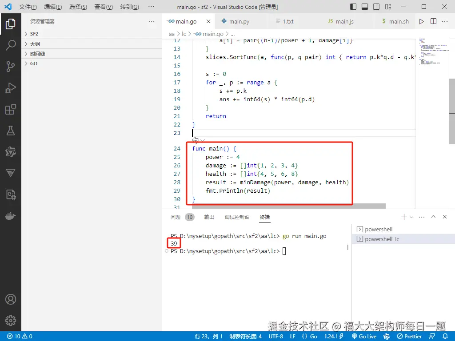
Task: Open the Testing flask view
Action: click(11, 131)
